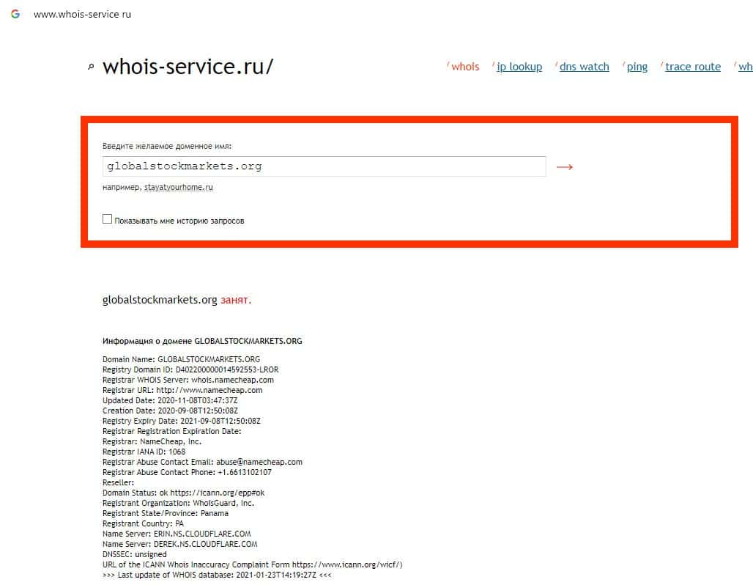The width and height of the screenshot is (753, 585).
Task: Follow the stayatyourhome.ru example link
Action: (178, 187)
